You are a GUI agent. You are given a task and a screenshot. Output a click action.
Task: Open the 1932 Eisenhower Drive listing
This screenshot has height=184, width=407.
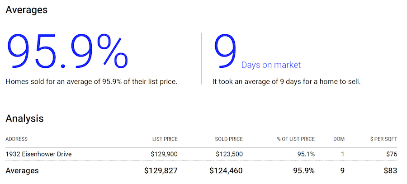[38, 154]
